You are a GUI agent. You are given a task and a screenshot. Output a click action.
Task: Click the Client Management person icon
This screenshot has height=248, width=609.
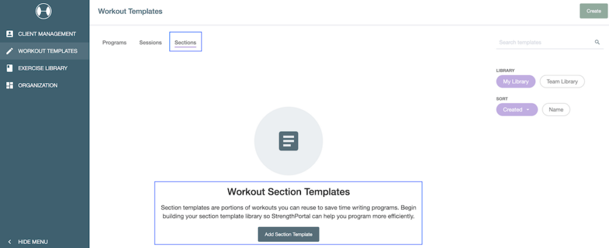(10, 34)
